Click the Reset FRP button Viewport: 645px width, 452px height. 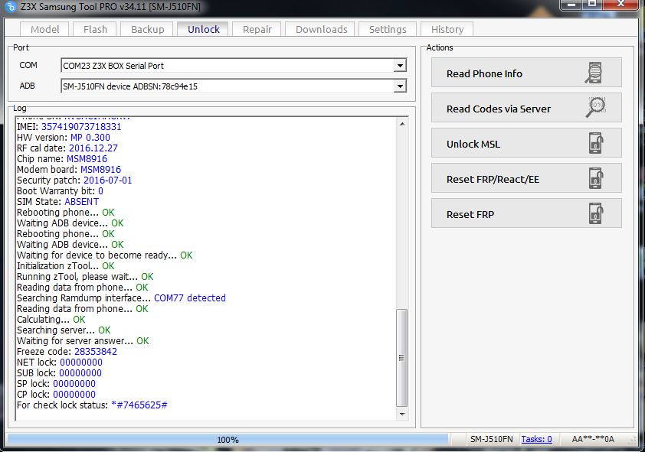526,213
